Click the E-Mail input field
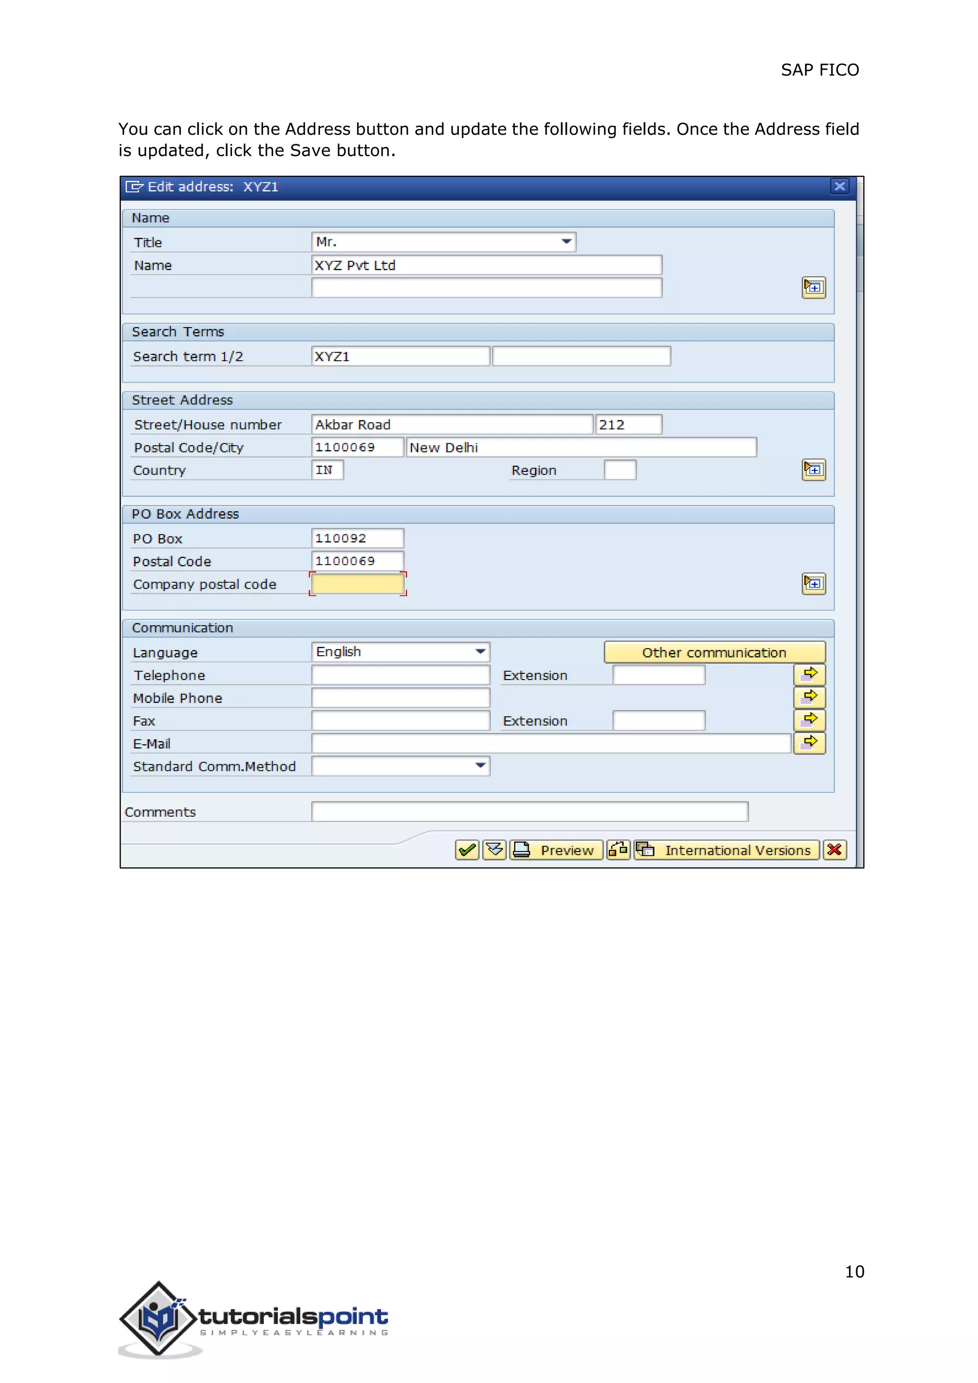Image resolution: width=978 pixels, height=1383 pixels. pyautogui.click(x=551, y=743)
